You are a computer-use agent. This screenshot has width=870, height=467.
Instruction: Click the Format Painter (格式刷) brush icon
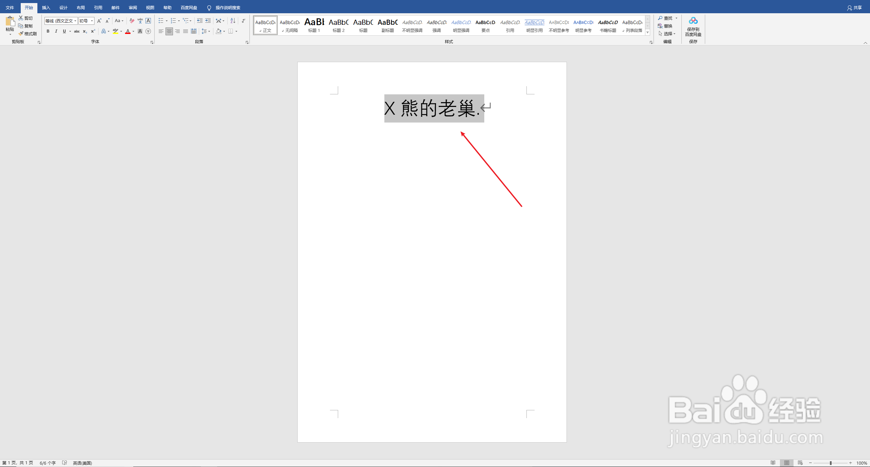[21, 34]
